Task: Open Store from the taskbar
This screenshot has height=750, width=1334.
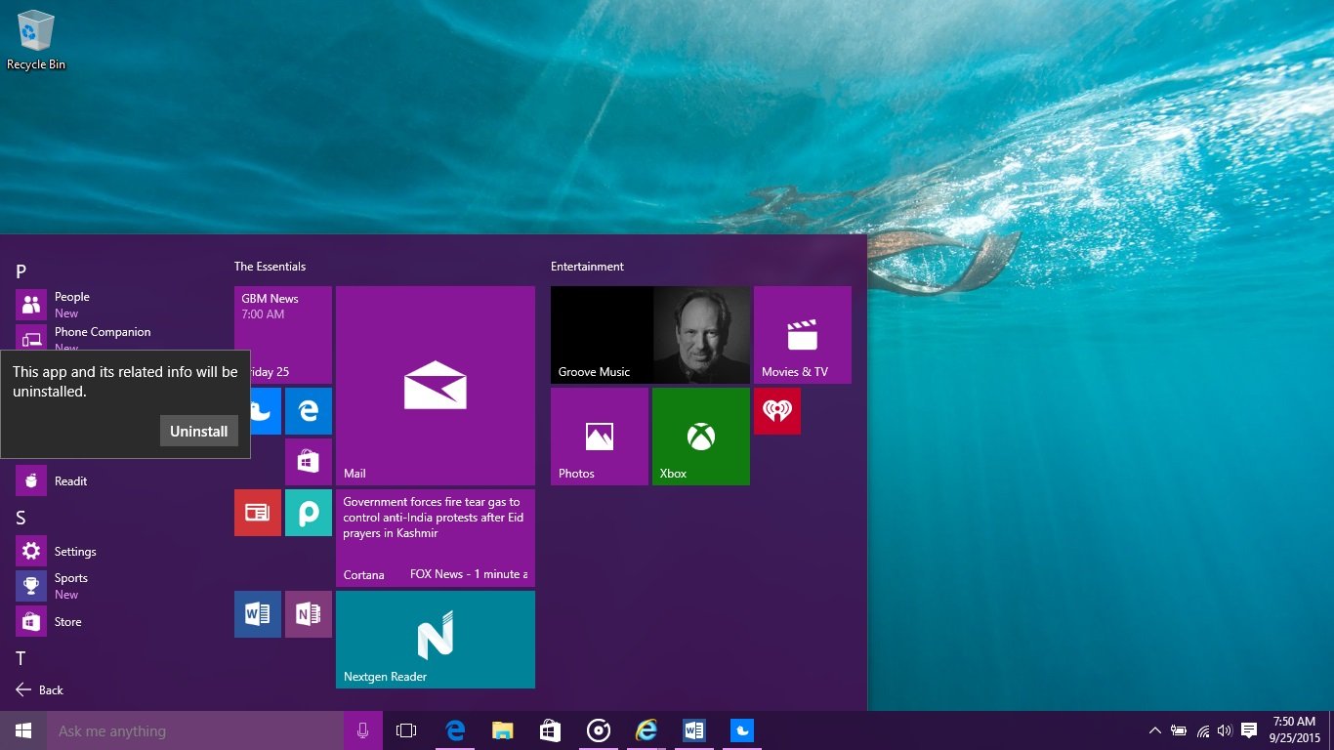Action: [551, 730]
